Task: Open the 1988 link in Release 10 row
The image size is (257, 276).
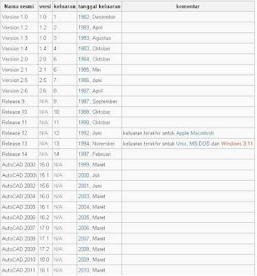Action: tap(83, 112)
